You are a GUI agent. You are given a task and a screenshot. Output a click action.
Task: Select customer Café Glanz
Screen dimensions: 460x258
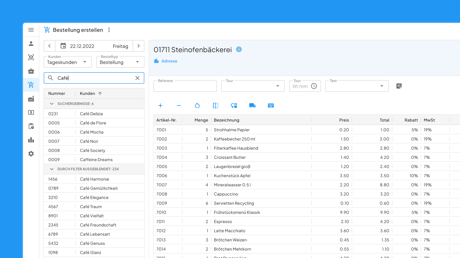(x=94, y=253)
